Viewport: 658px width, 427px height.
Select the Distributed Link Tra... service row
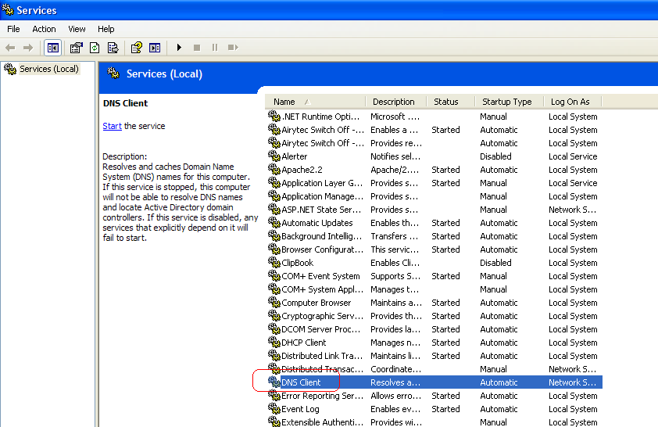click(434, 356)
